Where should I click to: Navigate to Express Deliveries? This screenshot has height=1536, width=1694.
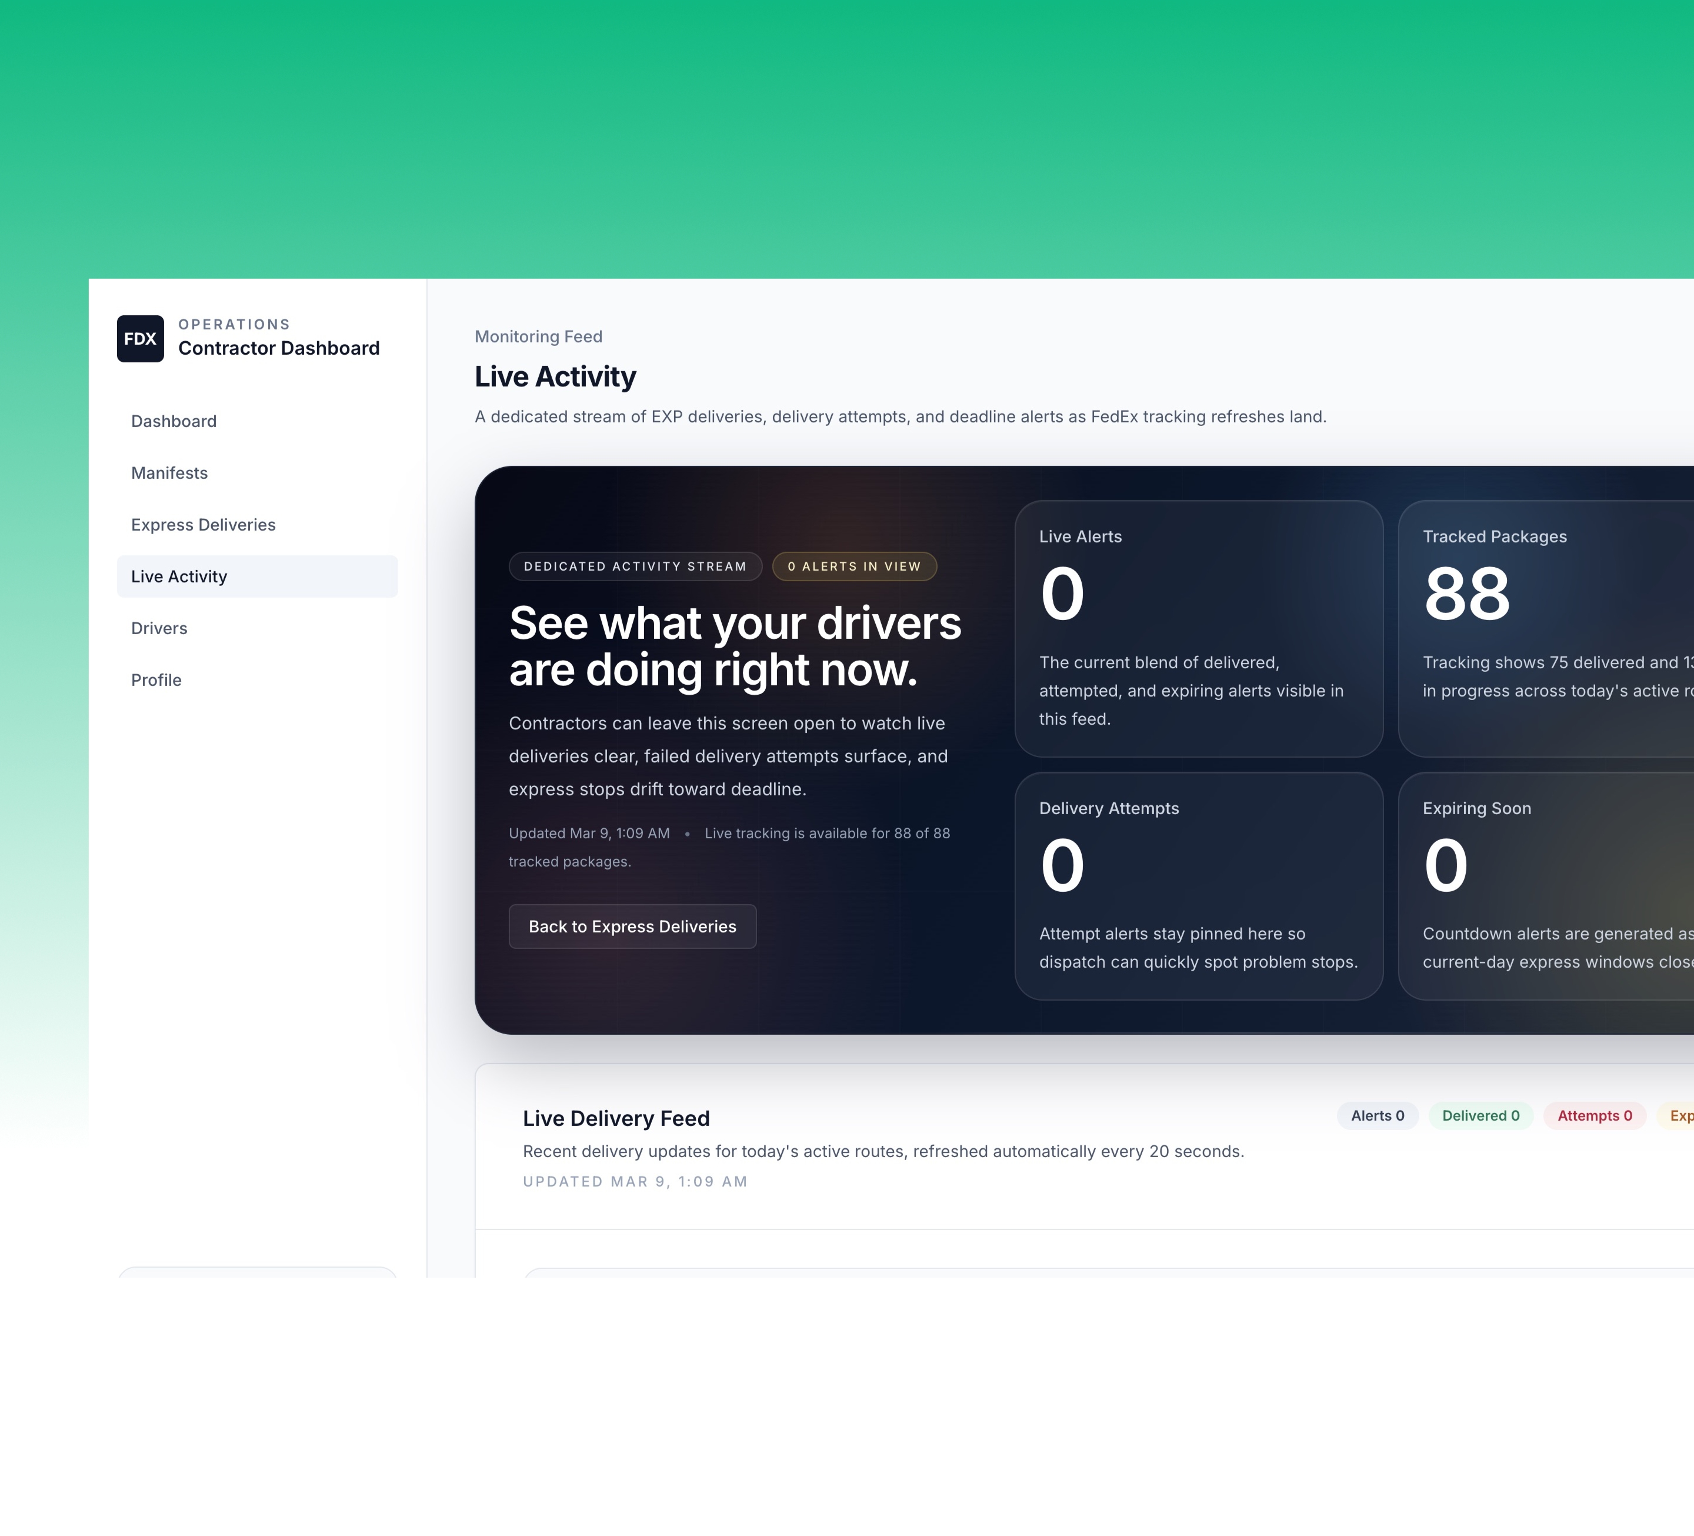(202, 524)
